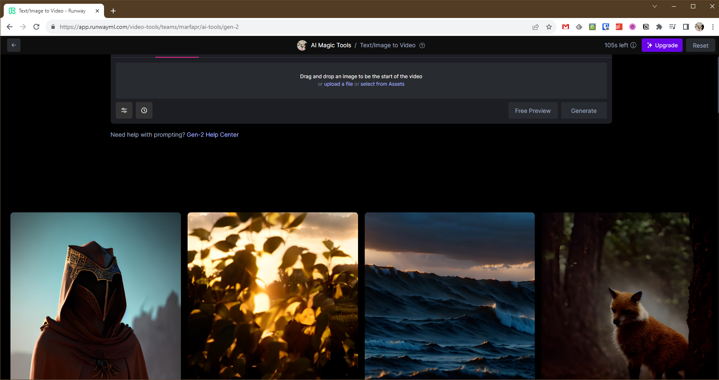Open the generation history clock icon

pos(144,110)
